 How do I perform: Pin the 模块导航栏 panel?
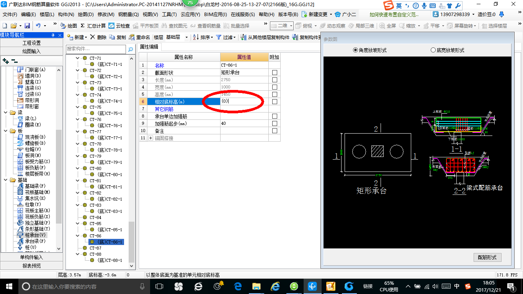pos(53,35)
